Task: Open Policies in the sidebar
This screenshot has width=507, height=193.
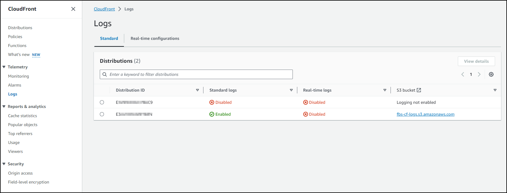Action: pyautogui.click(x=15, y=37)
